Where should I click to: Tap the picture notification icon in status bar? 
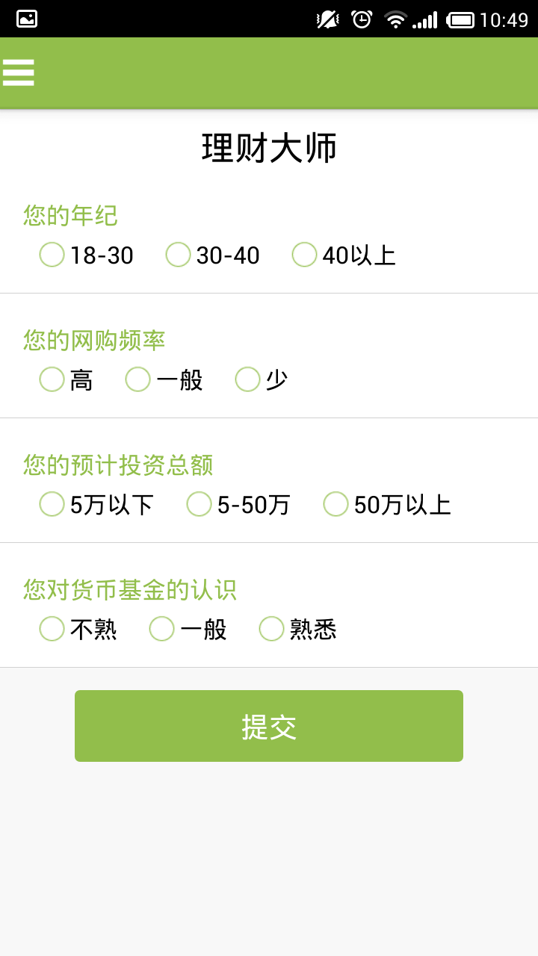(27, 19)
